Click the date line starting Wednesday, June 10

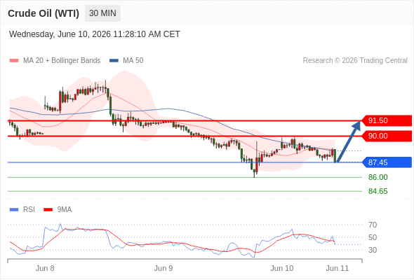[x=95, y=34]
